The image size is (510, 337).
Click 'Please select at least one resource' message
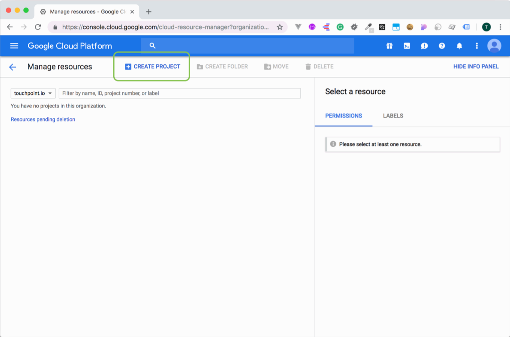coord(380,144)
